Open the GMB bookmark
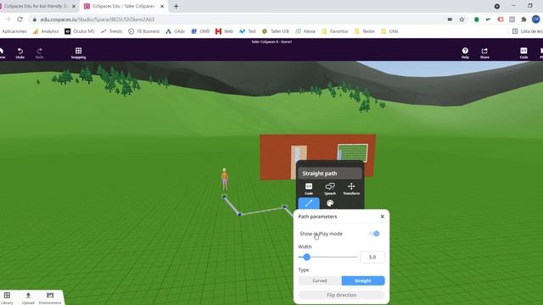The width and height of the screenshot is (543, 305). tap(200, 31)
